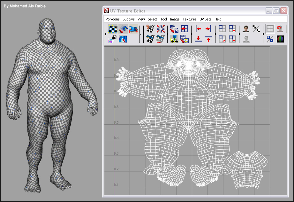Viewport: 294px width, 202px height.
Task: Toggle pixel snap magnet icon
Action: (x=280, y=29)
